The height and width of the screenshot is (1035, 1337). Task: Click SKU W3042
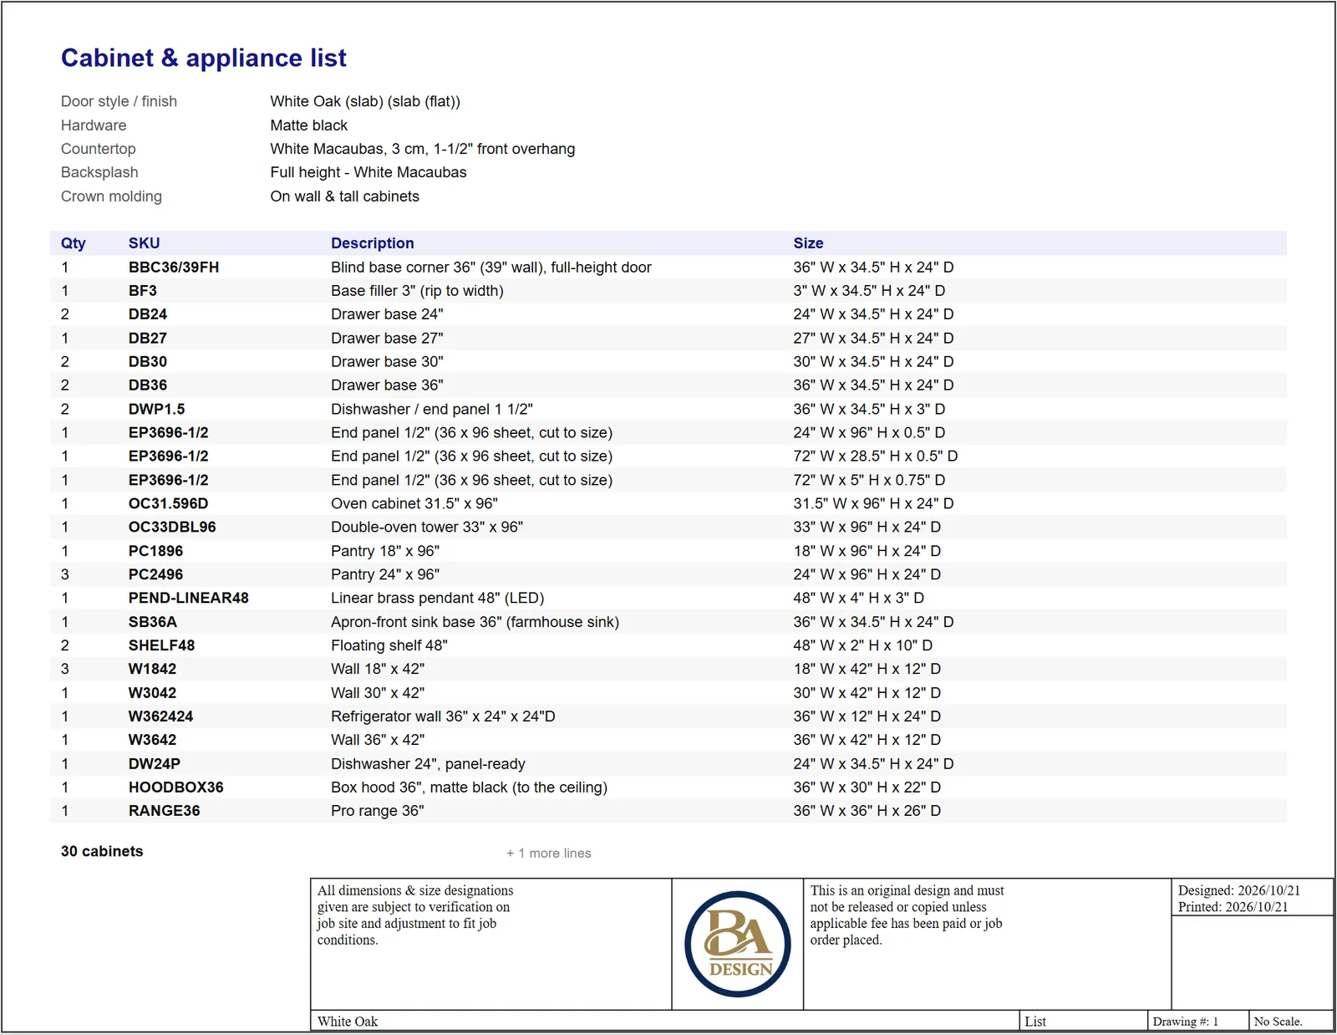point(152,693)
